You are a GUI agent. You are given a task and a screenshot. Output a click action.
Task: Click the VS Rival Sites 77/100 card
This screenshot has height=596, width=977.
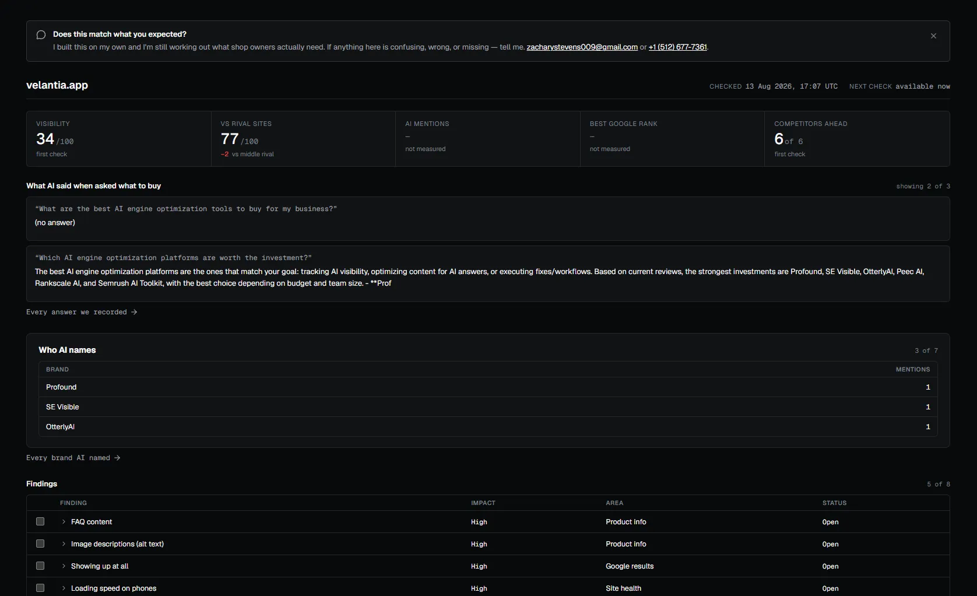coord(303,139)
